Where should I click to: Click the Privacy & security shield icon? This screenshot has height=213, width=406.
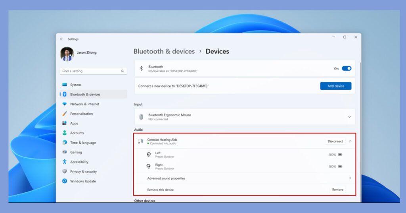65,171
